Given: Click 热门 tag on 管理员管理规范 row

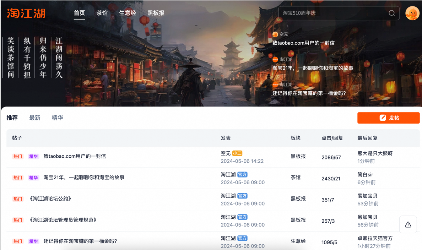Looking at the screenshot, I should 18,220.
